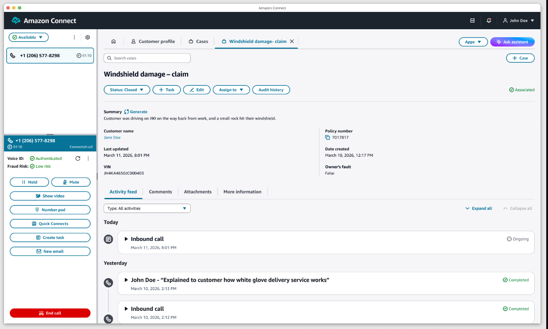The height and width of the screenshot is (329, 548).
Task: Put the call on Hold
Action: coord(29,182)
